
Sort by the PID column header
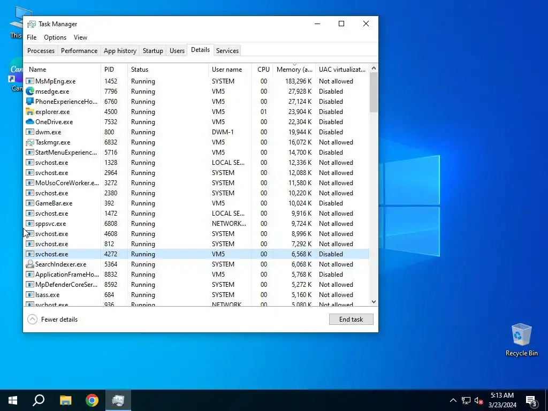coord(115,69)
